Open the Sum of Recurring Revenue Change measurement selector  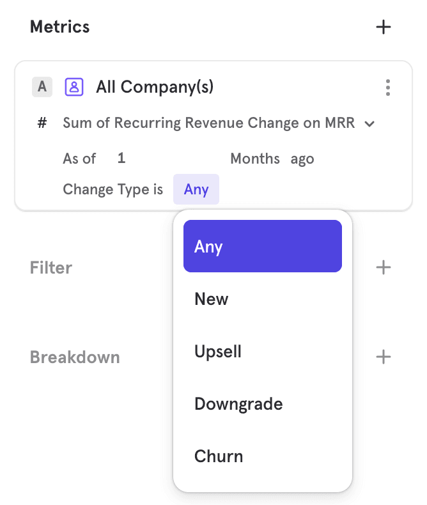(208, 123)
